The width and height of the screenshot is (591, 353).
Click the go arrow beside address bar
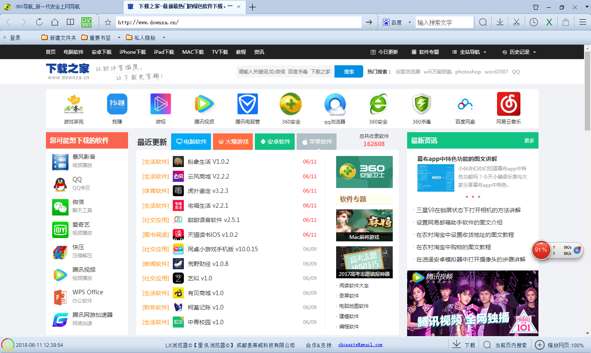point(369,22)
